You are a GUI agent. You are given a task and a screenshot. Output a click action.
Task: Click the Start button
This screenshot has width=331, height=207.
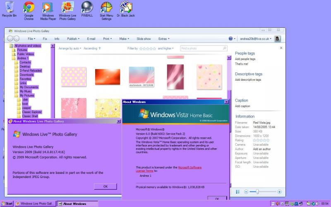coord(7,204)
